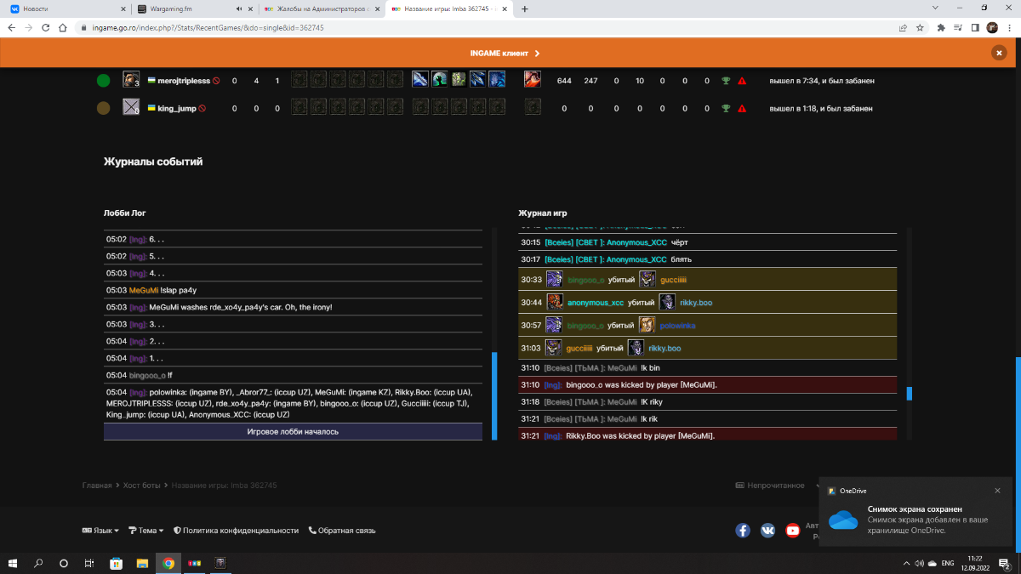Switch to the Жалобы на Администраторов tab
1021x574 pixels.
click(x=320, y=9)
